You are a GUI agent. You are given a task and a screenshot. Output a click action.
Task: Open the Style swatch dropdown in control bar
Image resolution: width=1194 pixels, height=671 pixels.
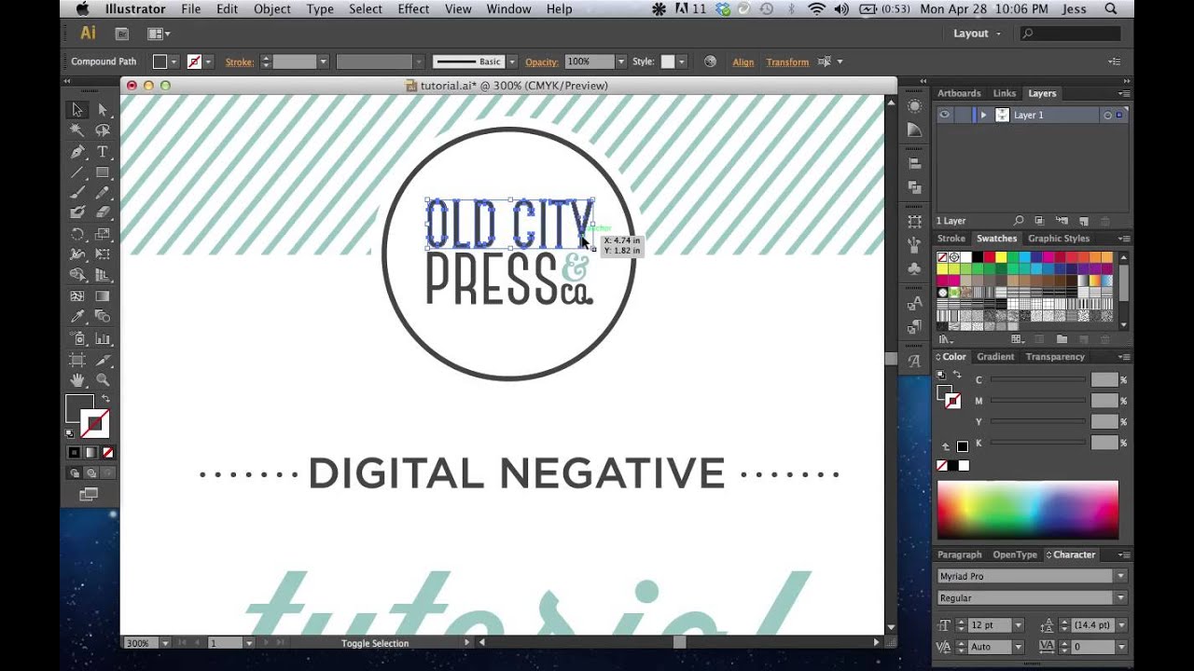click(682, 62)
